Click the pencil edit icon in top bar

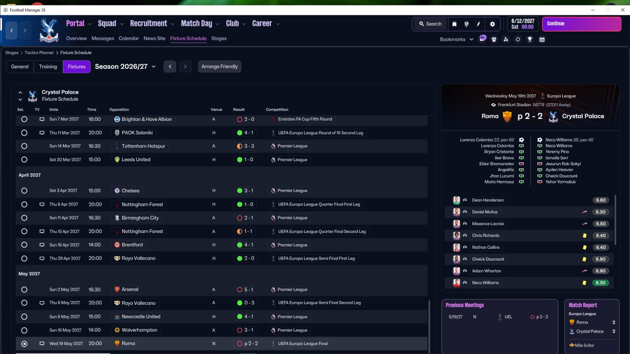pos(478,24)
